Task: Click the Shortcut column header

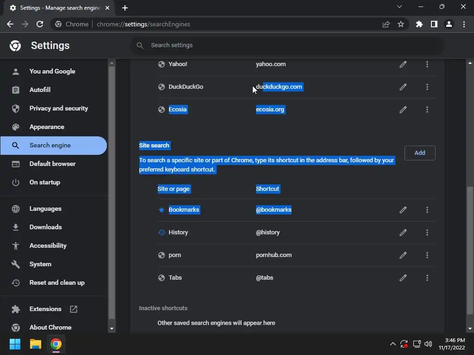Action: point(268,189)
